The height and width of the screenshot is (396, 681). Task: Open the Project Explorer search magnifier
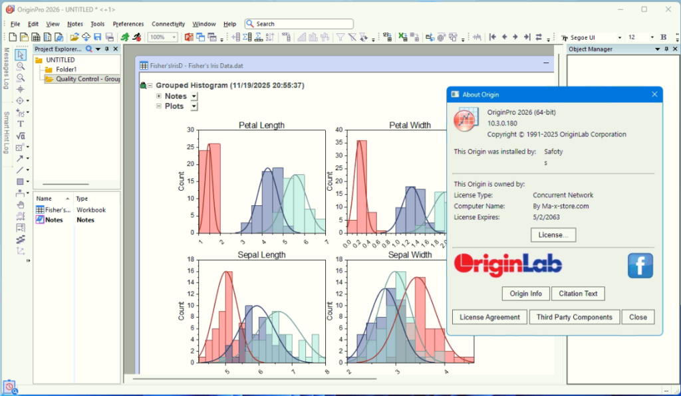click(88, 49)
